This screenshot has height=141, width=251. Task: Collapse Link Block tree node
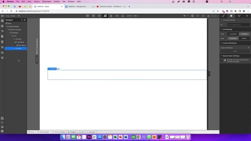15,42
